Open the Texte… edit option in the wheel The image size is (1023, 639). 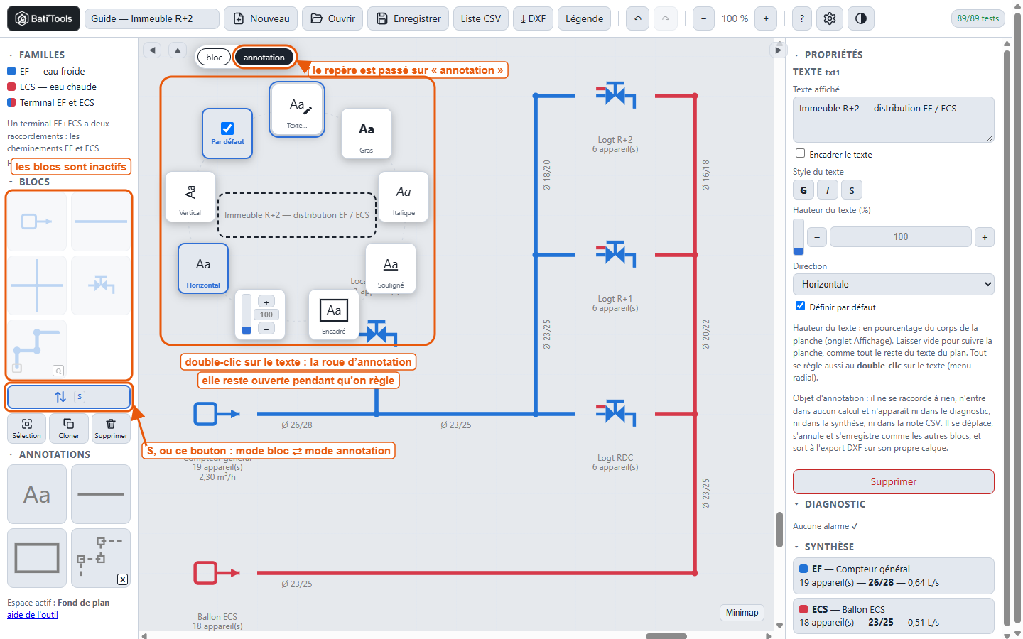(x=297, y=109)
